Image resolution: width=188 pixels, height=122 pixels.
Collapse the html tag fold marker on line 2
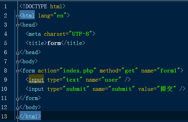coord(18,16)
